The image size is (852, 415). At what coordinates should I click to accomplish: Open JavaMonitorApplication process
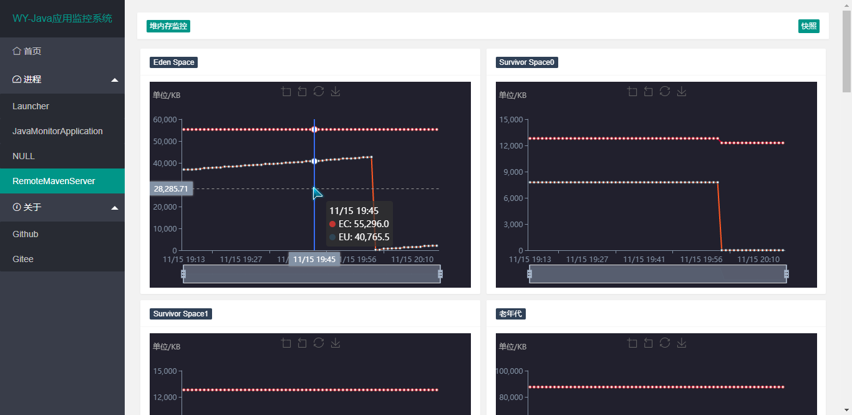pos(62,131)
